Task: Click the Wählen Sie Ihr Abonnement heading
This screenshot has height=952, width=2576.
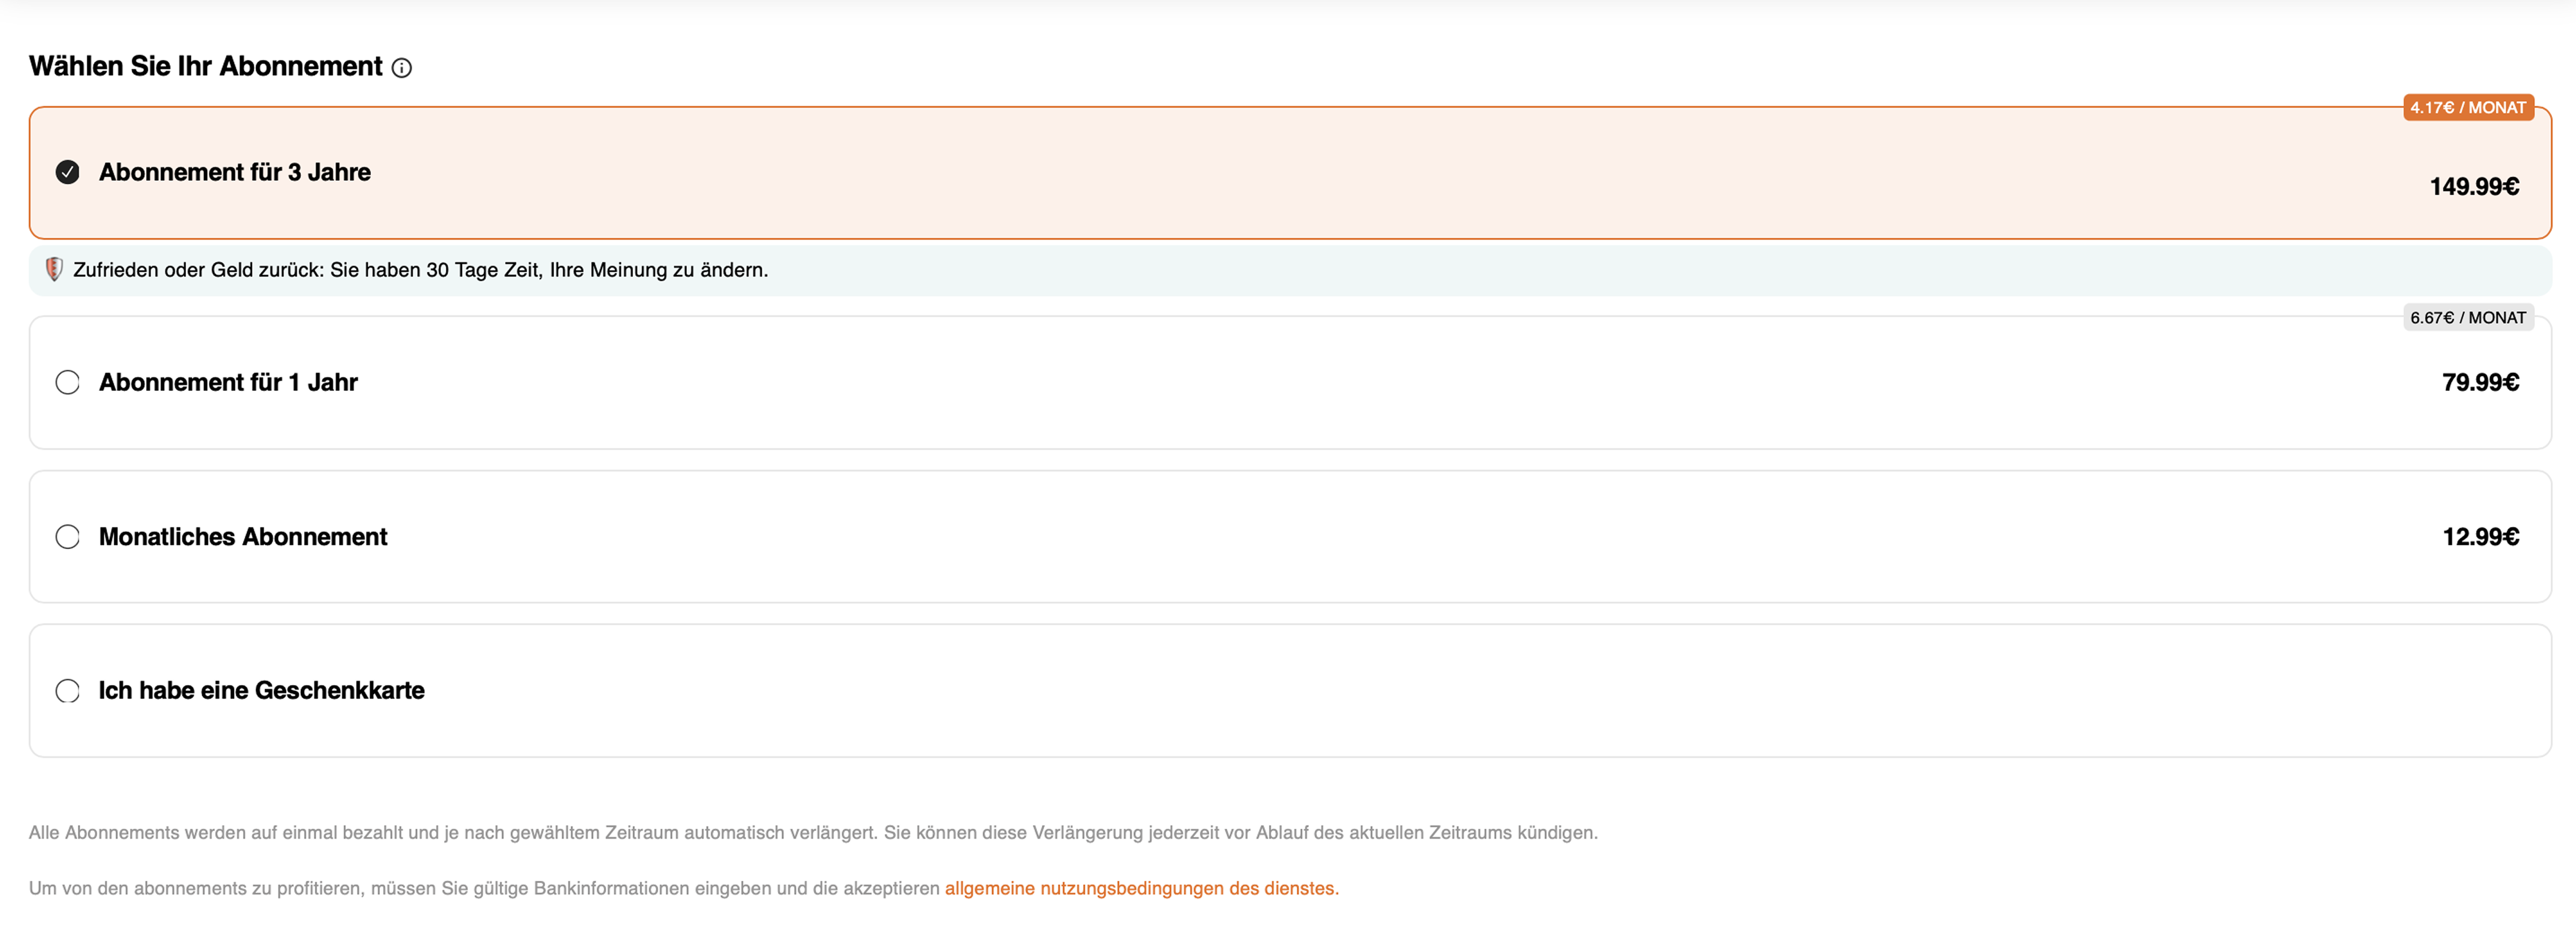Action: 206,66
